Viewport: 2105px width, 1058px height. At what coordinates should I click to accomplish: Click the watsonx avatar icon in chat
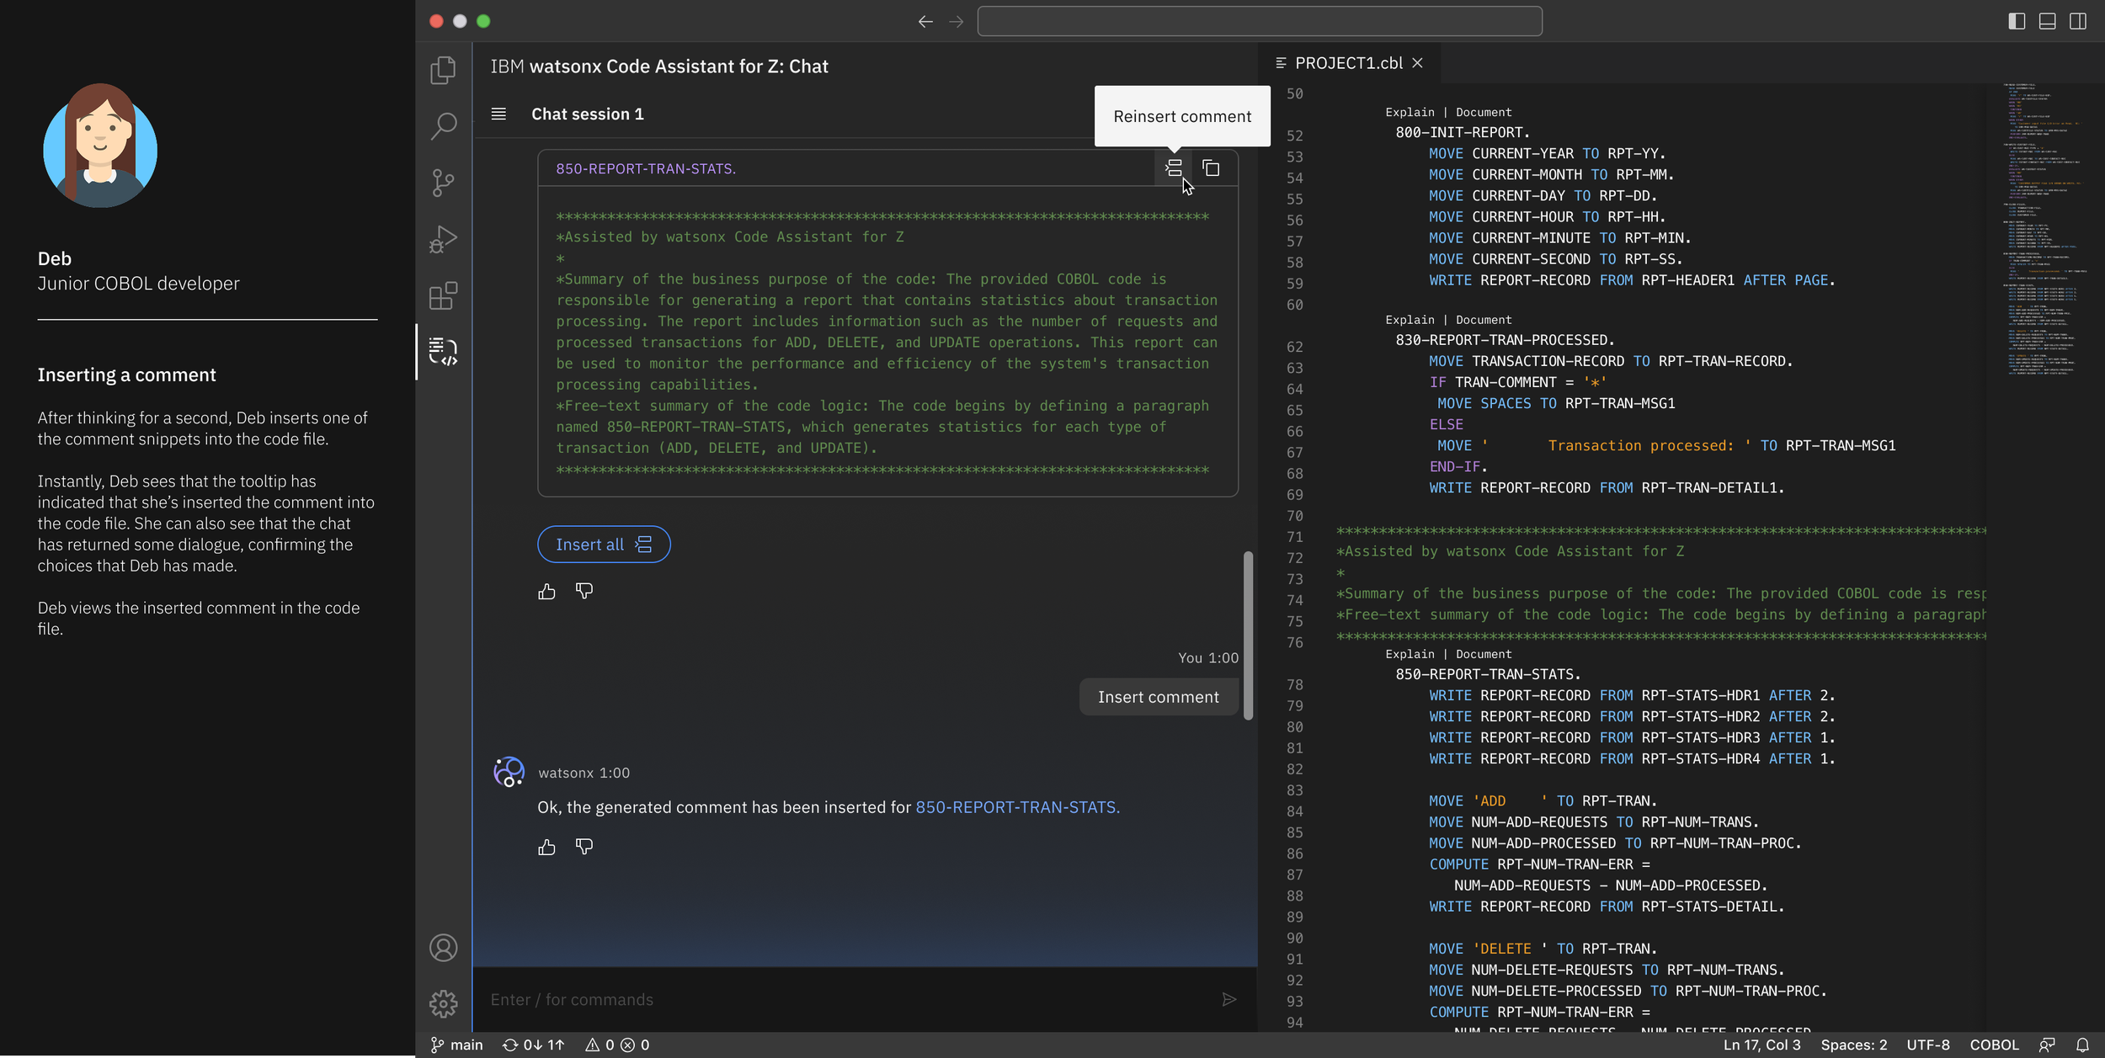[x=509, y=772]
